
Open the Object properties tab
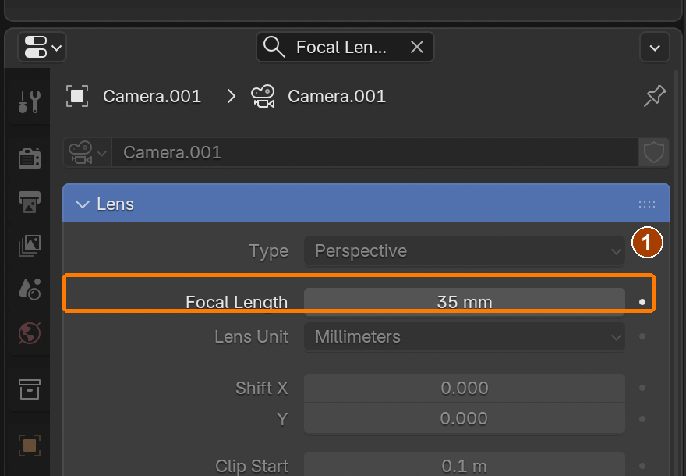click(30, 446)
